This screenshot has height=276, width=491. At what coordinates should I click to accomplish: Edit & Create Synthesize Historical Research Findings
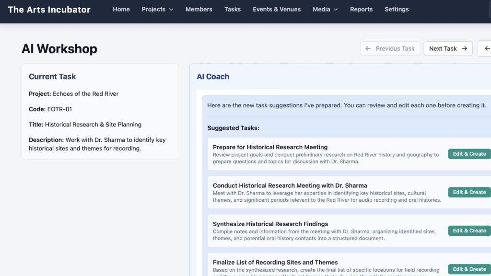click(469, 230)
